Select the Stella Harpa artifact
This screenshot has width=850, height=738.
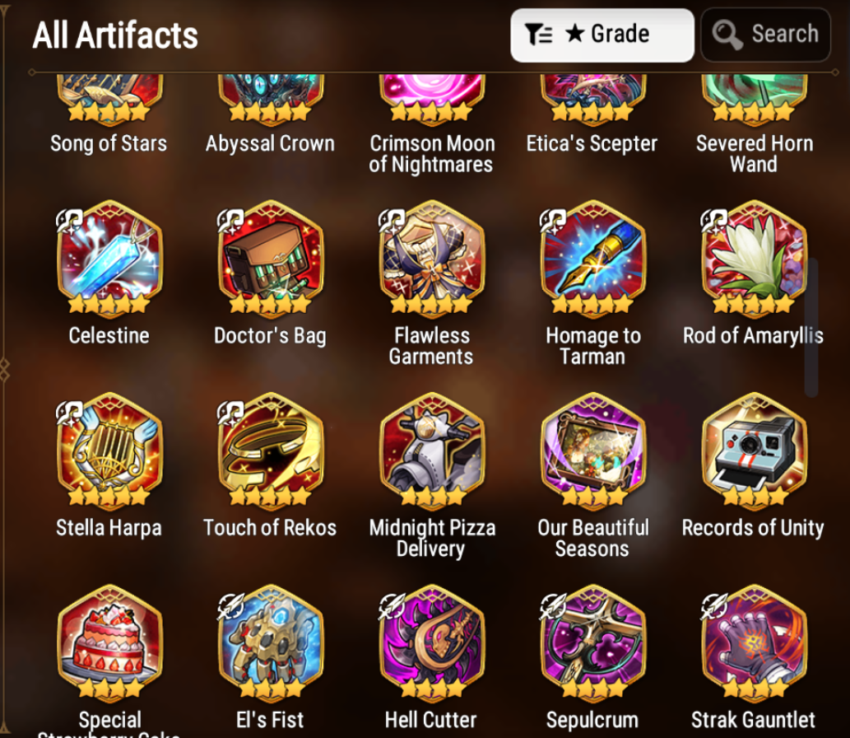point(109,451)
